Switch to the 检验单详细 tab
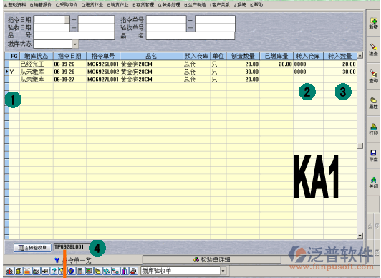The width and height of the screenshot is (381, 278). pos(212,259)
